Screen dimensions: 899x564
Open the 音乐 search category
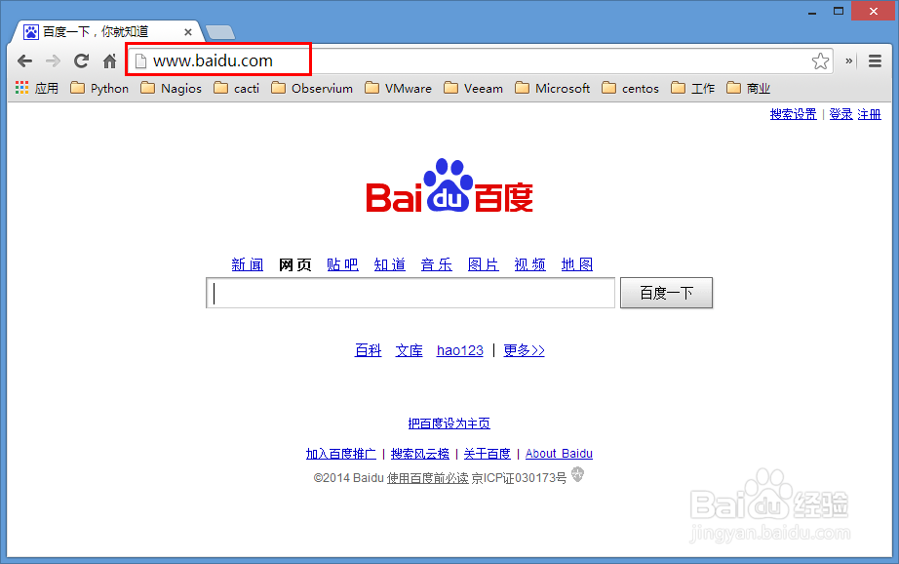click(436, 264)
